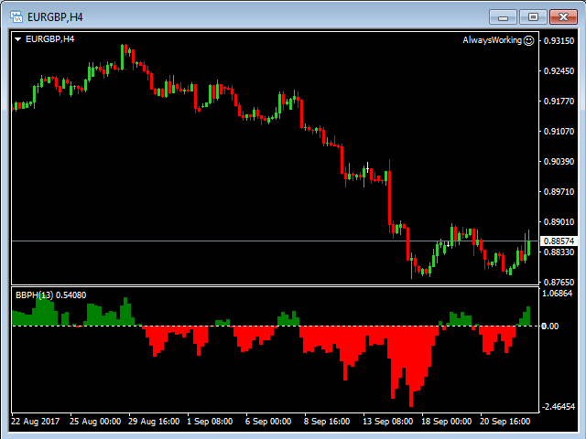Click the -2.46454 indicator scale minimum
The height and width of the screenshot is (439, 586).
click(x=559, y=407)
